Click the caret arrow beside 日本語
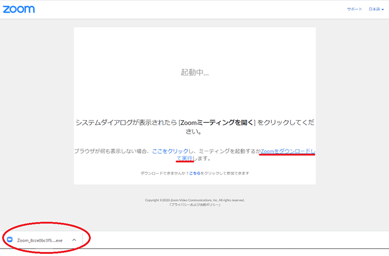This screenshot has width=389, height=256. click(383, 10)
